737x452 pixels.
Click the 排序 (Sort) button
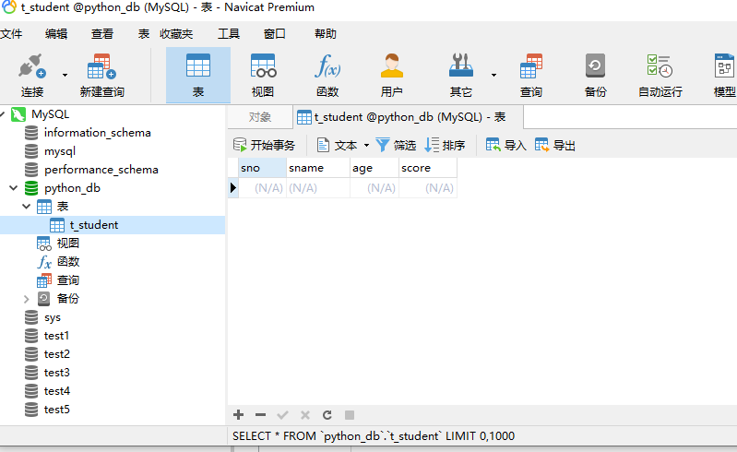445,145
